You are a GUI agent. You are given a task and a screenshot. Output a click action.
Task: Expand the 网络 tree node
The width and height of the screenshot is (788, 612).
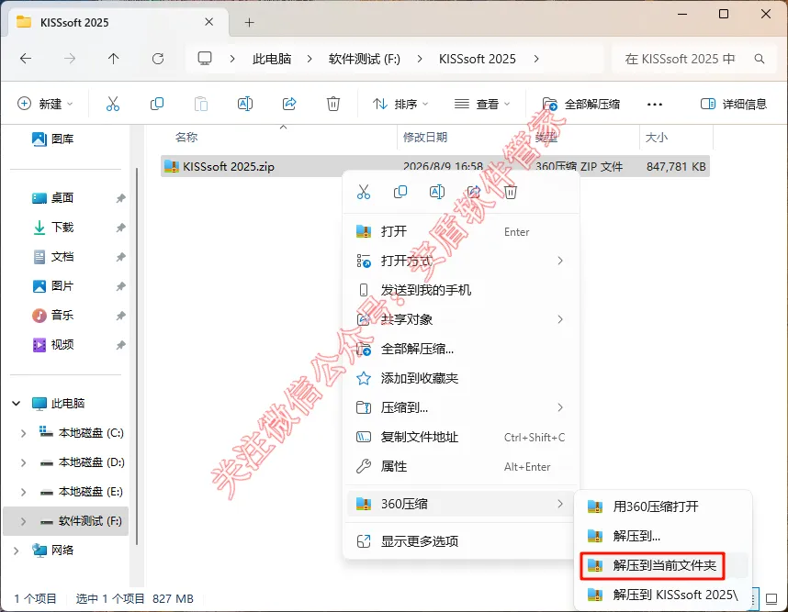tap(17, 551)
